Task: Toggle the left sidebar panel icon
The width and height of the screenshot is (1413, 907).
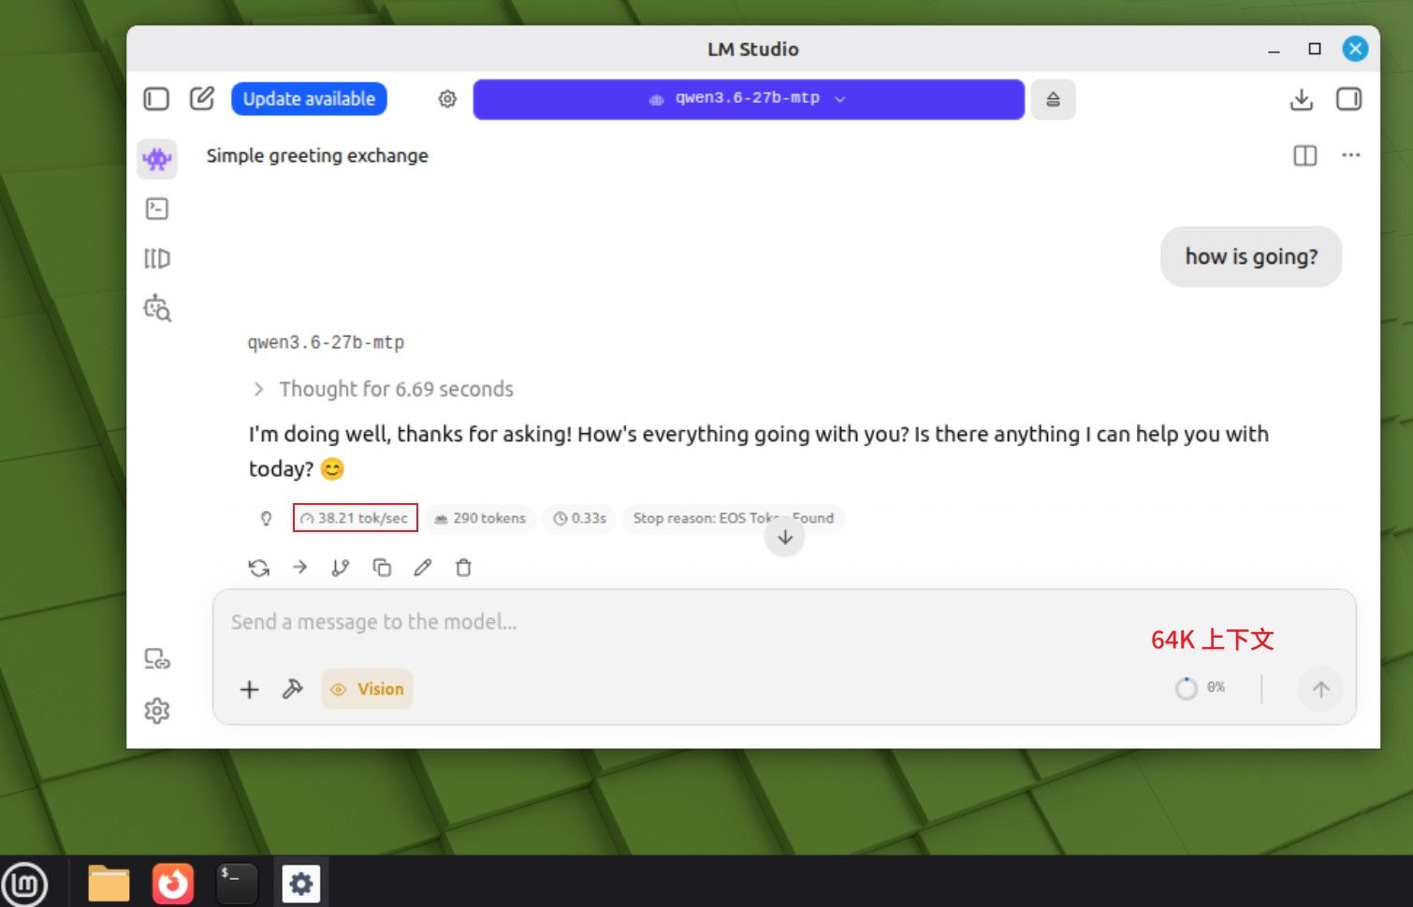Action: click(x=156, y=99)
